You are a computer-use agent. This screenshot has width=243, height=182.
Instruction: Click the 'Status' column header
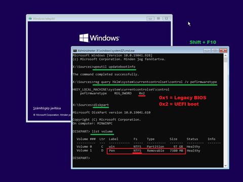pos(192,139)
